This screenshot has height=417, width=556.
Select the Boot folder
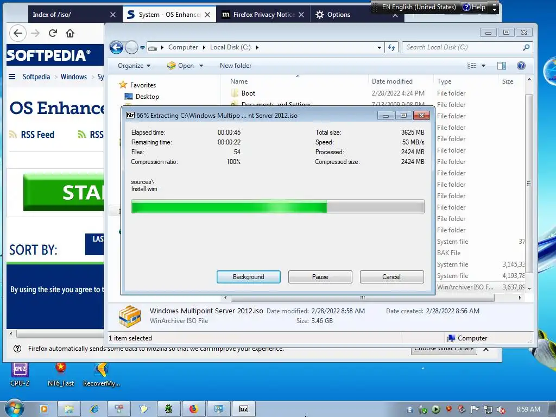[248, 93]
